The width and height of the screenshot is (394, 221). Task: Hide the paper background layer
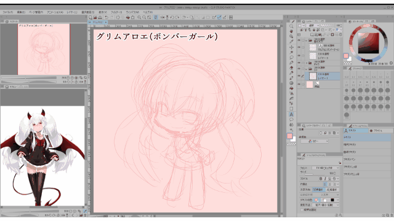point(299,84)
